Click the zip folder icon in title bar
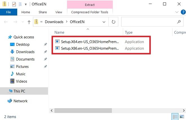186x120 pixels. coord(5,4)
